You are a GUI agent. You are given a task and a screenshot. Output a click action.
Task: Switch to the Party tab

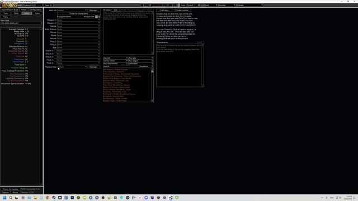(6, 17)
